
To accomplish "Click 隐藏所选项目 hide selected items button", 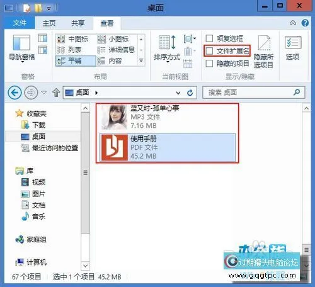I will [x=263, y=52].
